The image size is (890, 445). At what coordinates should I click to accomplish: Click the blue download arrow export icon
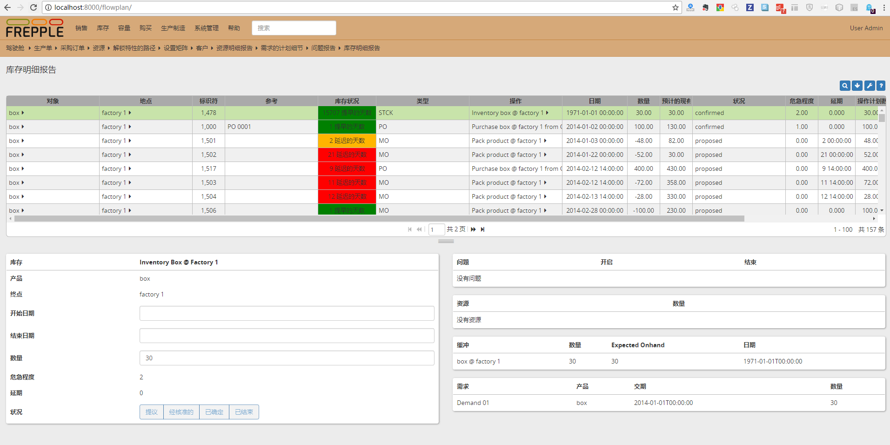[x=857, y=86]
